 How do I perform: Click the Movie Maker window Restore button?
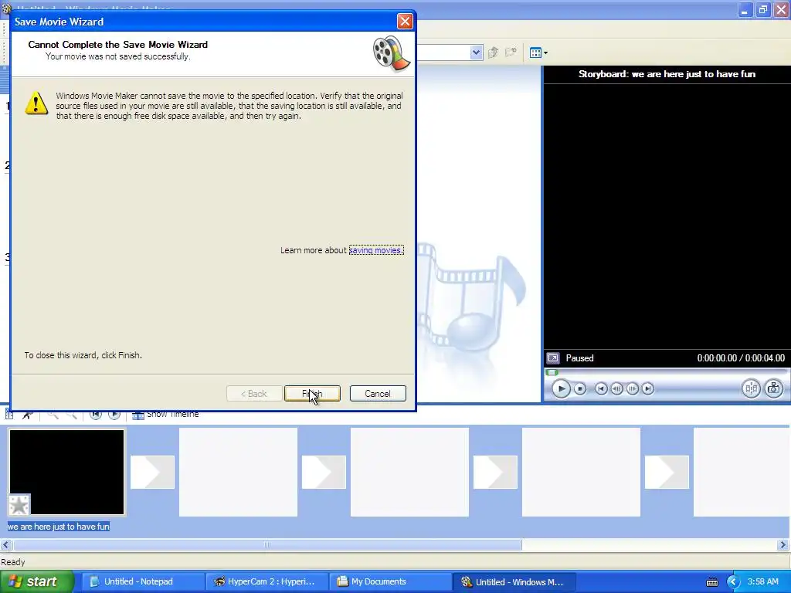tap(763, 9)
